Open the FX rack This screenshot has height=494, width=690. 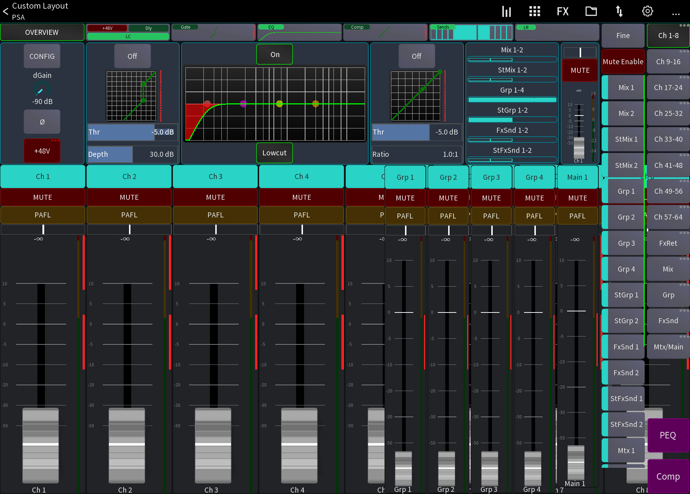coord(562,11)
